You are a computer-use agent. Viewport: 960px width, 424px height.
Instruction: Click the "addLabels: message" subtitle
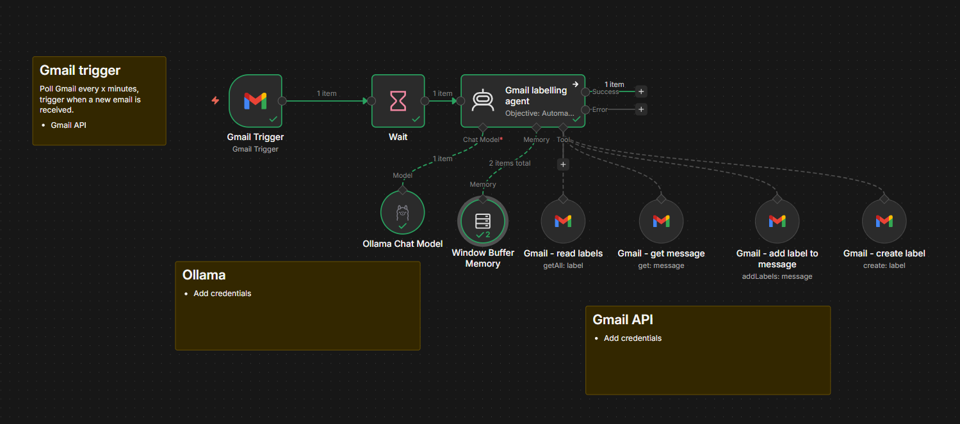coord(777,276)
